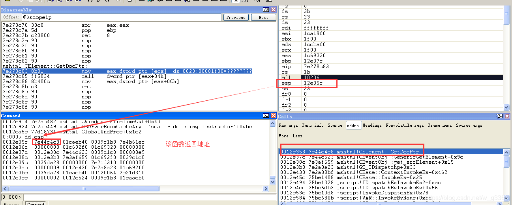Select memory value 7e44c4c8 in Command output
The height and width of the screenshot is (205, 512).
click(47, 142)
